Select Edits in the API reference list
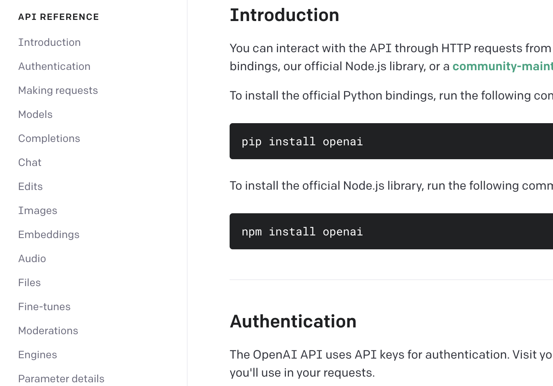This screenshot has height=386, width=553. tap(30, 187)
